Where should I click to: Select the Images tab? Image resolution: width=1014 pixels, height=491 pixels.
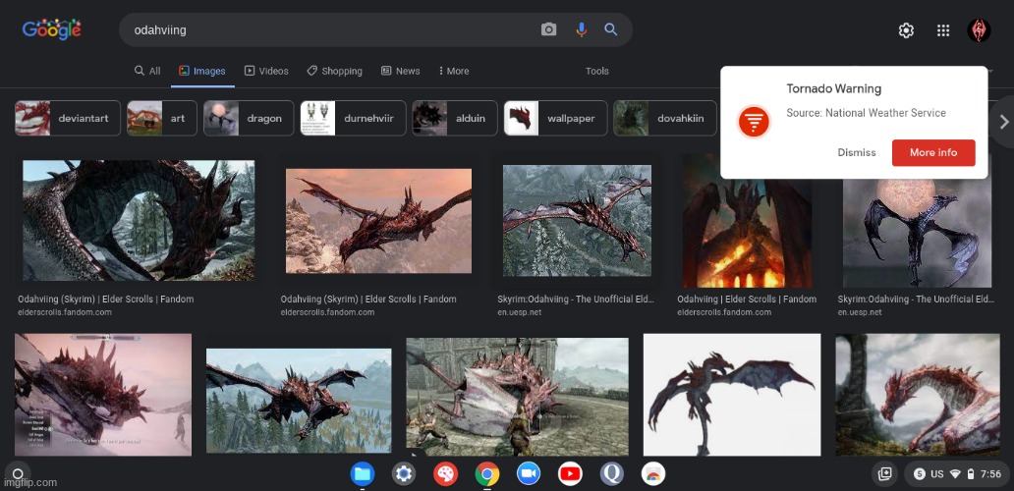[x=202, y=71]
